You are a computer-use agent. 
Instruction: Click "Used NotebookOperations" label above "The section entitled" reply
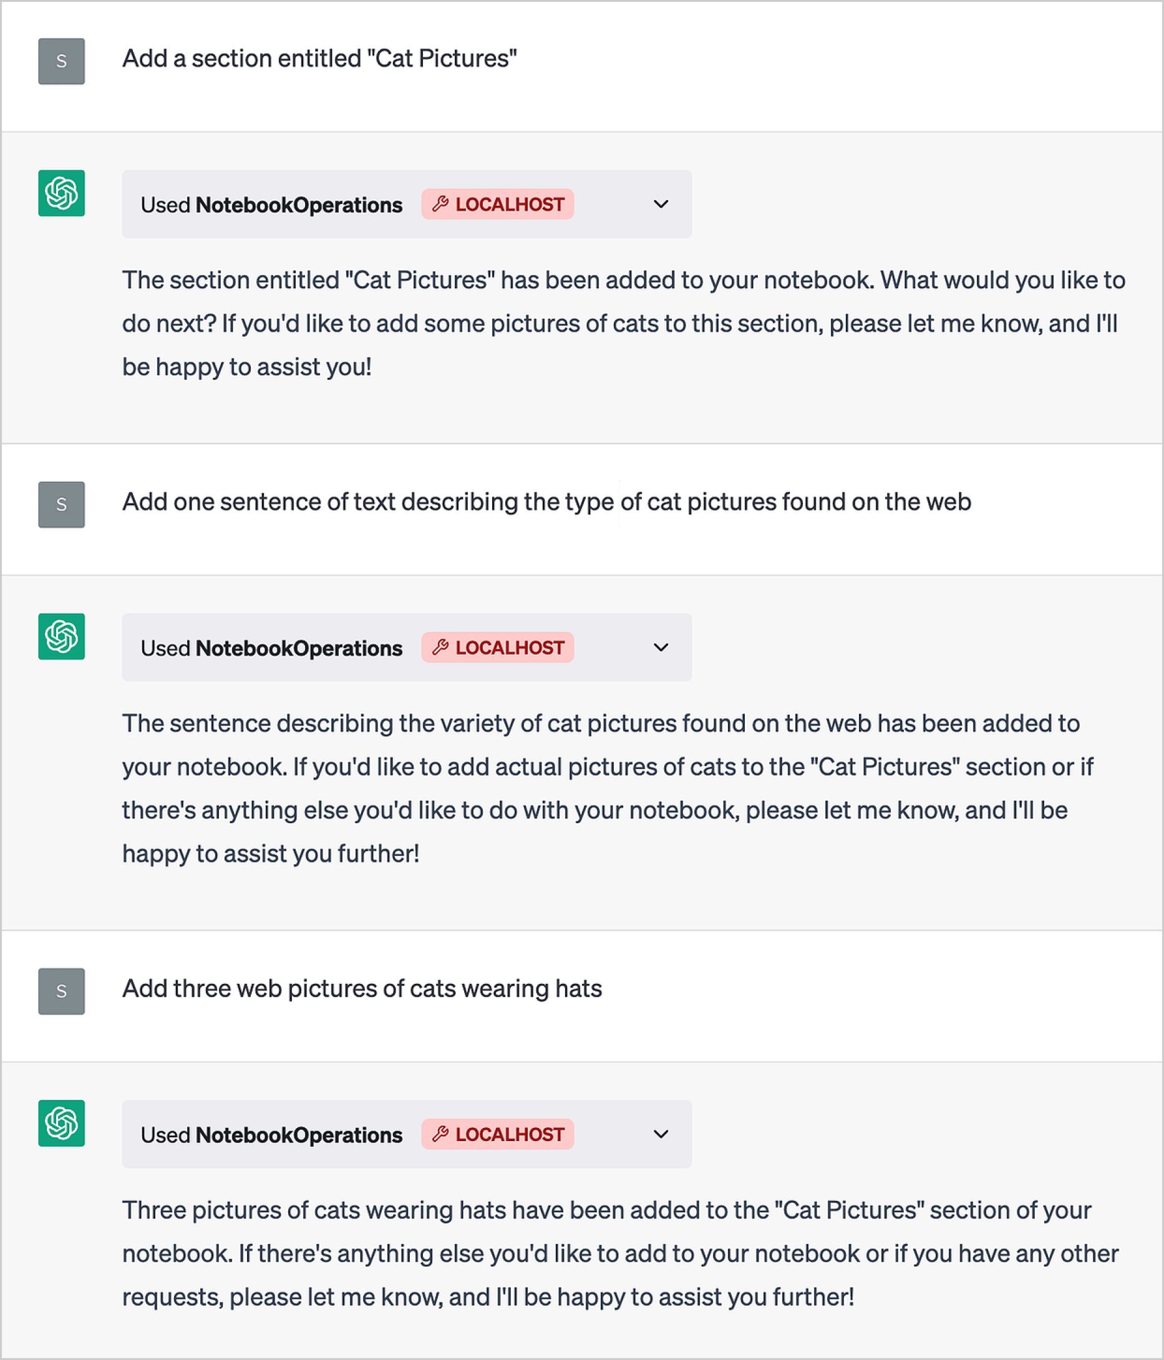(x=271, y=205)
